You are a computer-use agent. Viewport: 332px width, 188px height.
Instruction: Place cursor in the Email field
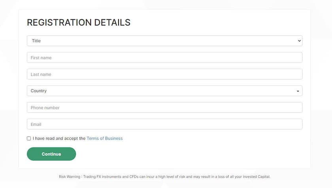[164, 124]
